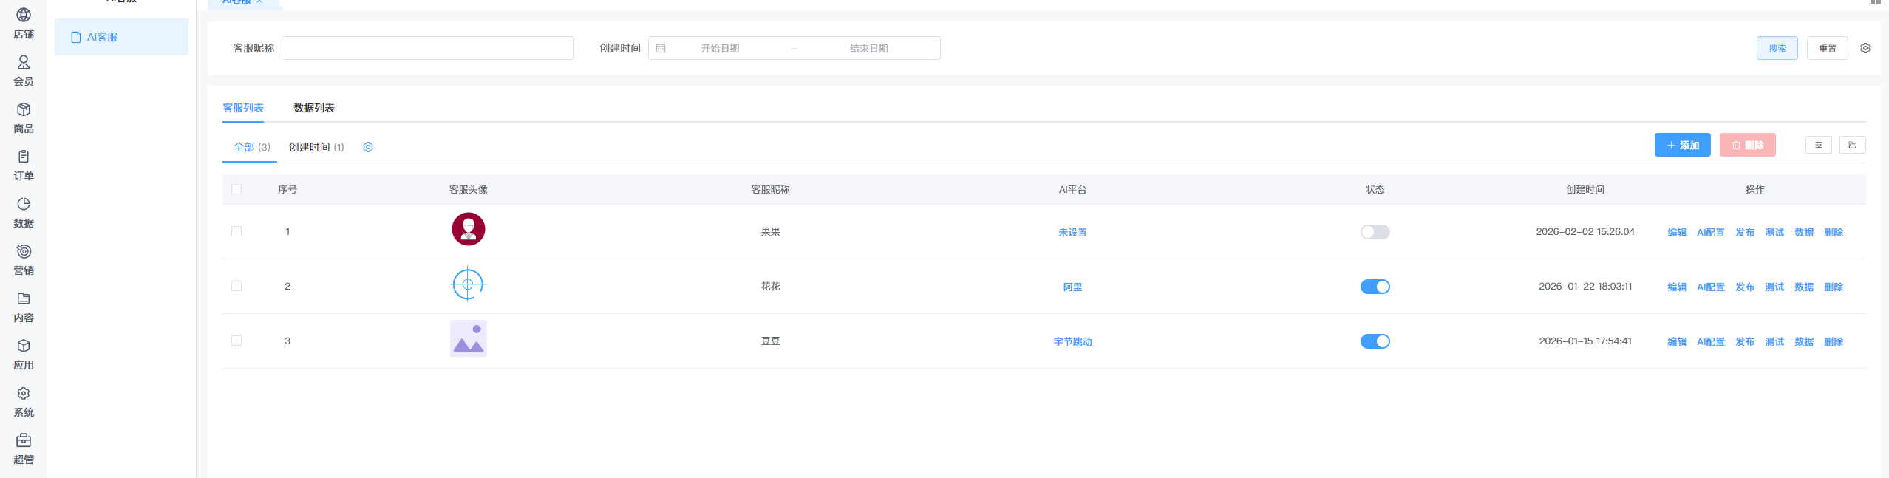
Task: Open the 字节跳动 AI platform link
Action: [x=1072, y=341]
